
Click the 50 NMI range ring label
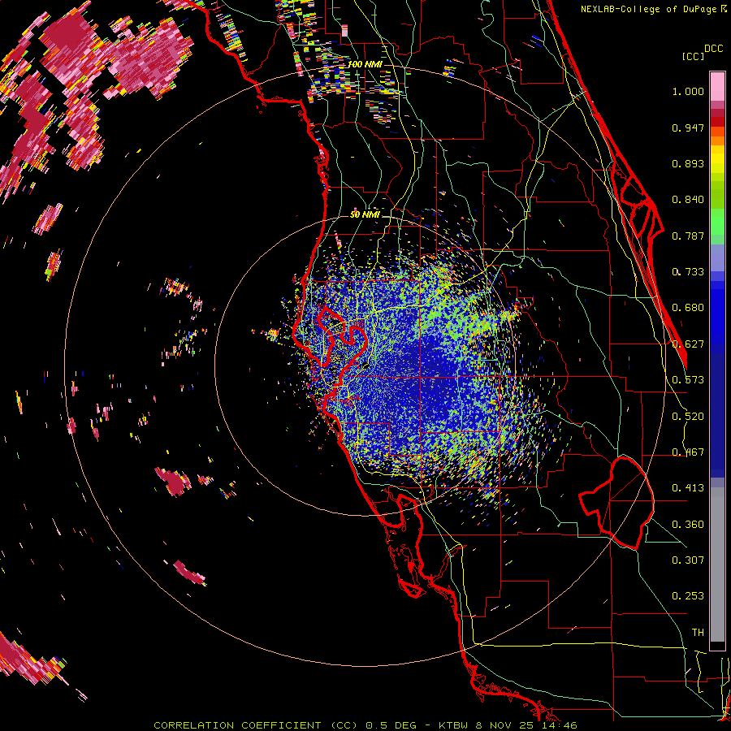coord(365,215)
